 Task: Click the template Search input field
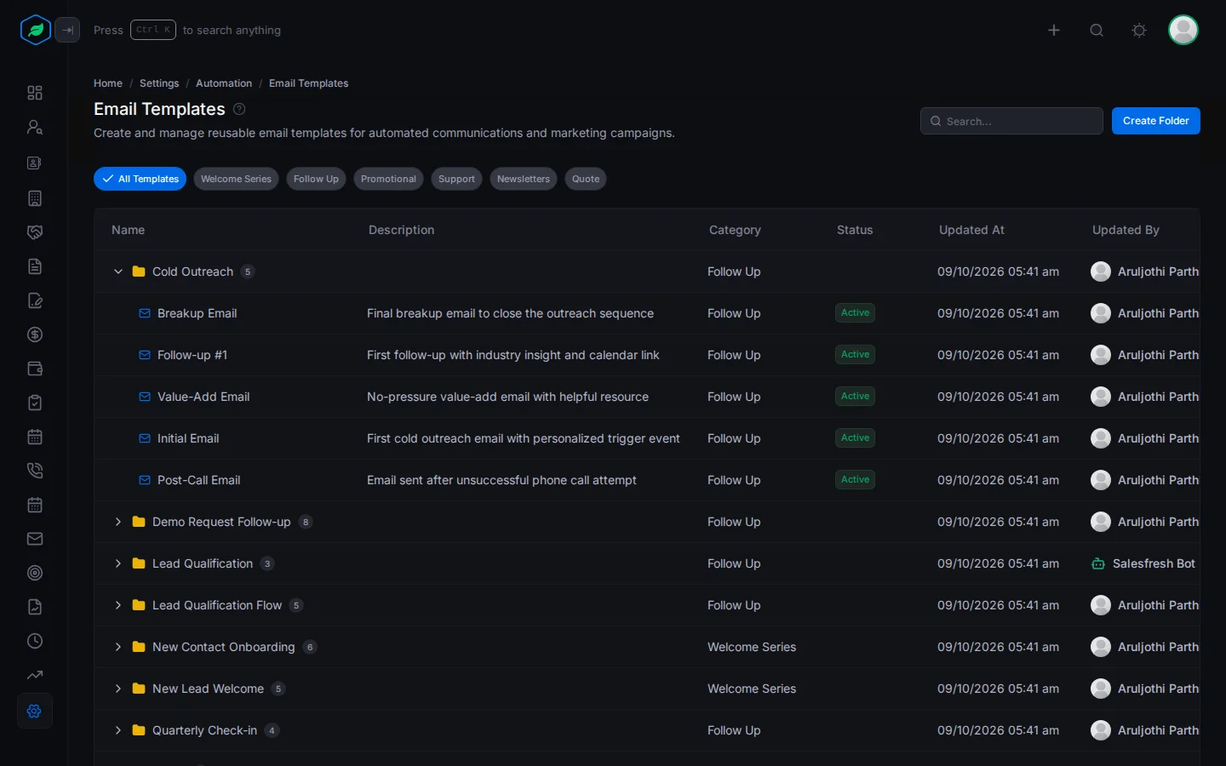pyautogui.click(x=1011, y=121)
